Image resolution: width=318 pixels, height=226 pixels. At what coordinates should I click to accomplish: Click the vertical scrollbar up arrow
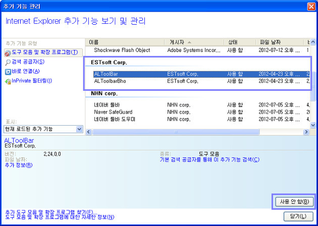click(313, 42)
